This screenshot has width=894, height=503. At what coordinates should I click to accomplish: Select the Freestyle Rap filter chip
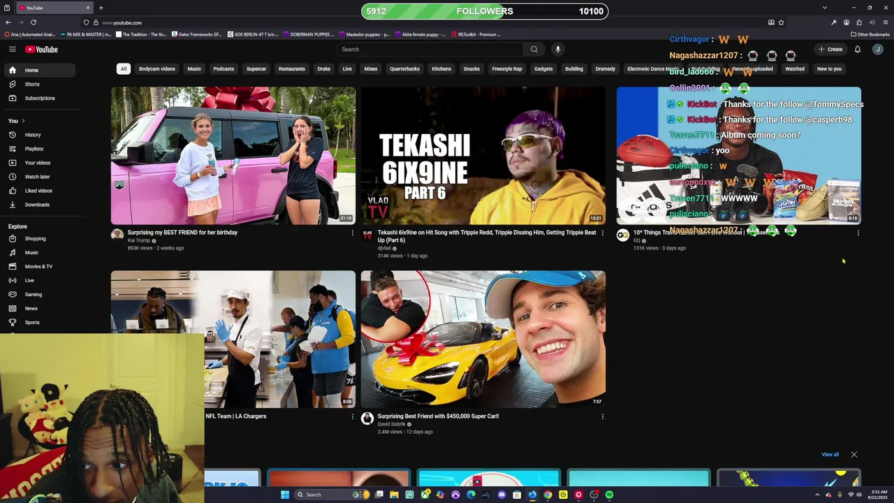[x=507, y=68]
